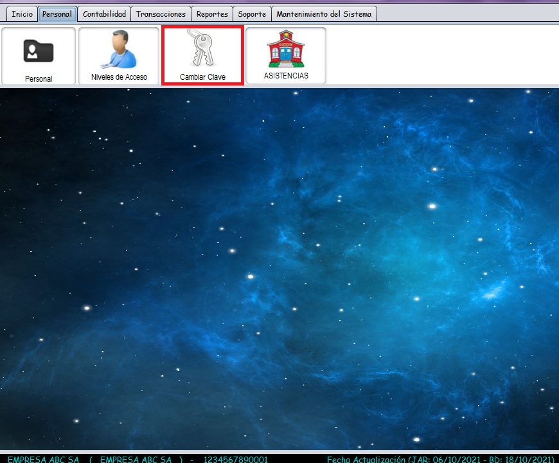Switch to the Reportes tab
The image size is (559, 463).
(x=212, y=14)
